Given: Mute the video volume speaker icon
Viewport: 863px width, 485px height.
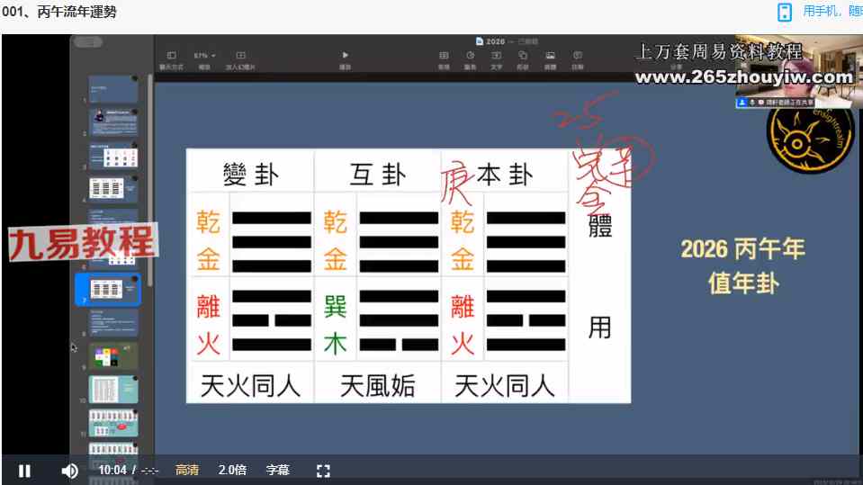Looking at the screenshot, I should [x=69, y=470].
